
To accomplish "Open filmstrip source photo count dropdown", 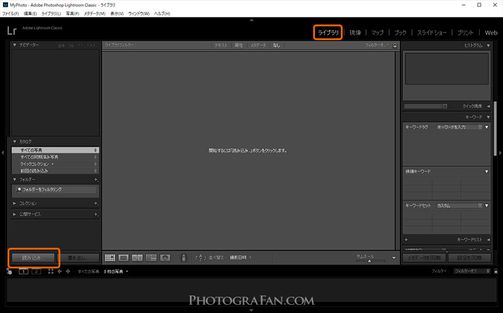I will click(116, 272).
